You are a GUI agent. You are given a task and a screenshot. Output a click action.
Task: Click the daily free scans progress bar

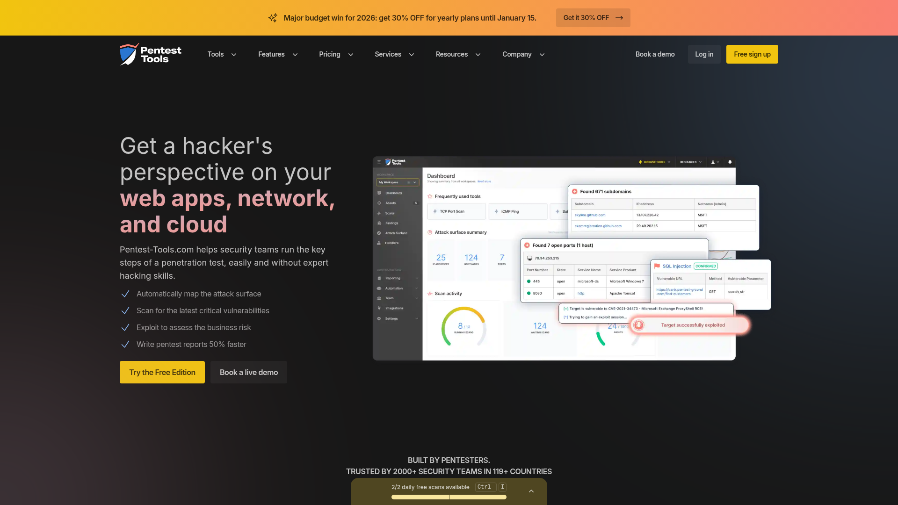pos(449,497)
